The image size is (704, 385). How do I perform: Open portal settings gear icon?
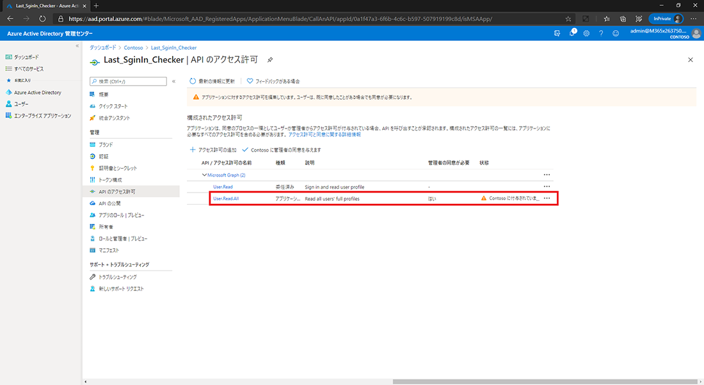(x=586, y=33)
